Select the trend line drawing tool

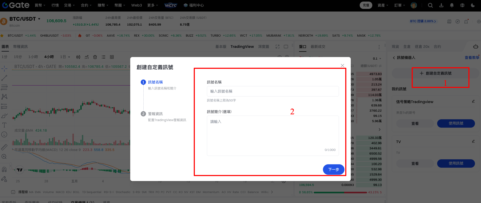click(4, 78)
